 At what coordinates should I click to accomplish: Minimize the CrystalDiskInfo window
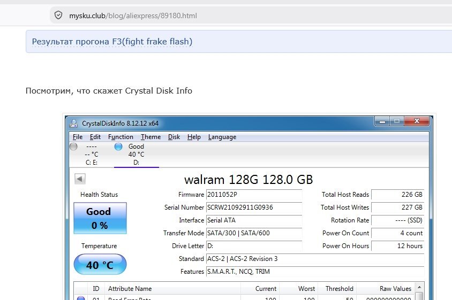click(382, 121)
